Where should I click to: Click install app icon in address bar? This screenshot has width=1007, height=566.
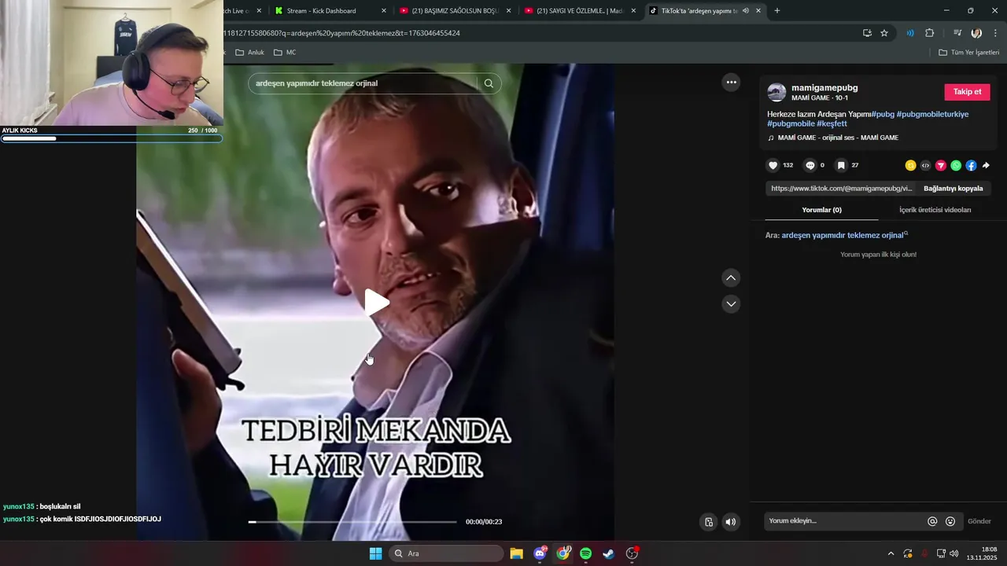tap(867, 33)
